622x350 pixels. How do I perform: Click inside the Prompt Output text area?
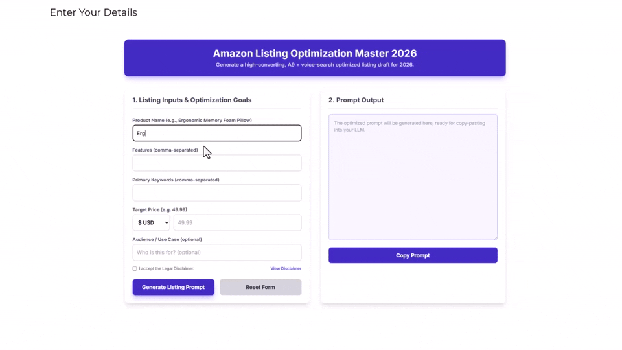(x=413, y=177)
